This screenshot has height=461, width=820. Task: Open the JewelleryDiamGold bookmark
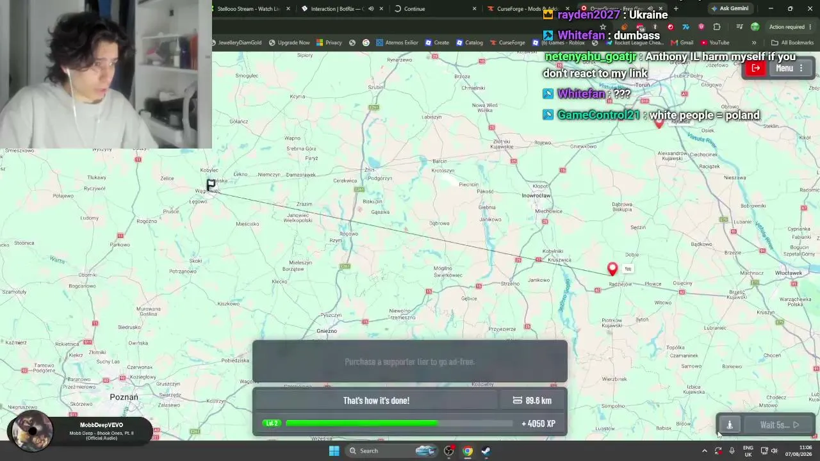236,43
